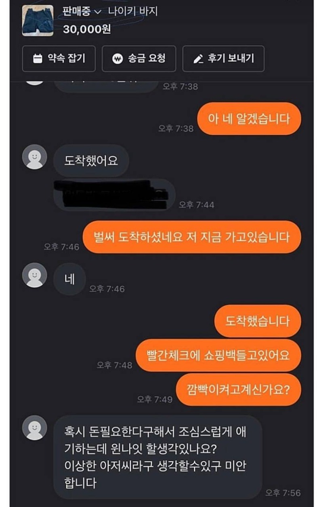
Task: Click the pencil icon for 후기 보내기
Action: click(198, 59)
